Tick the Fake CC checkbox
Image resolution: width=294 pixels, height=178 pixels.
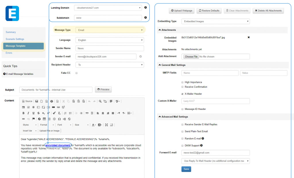click(76, 73)
